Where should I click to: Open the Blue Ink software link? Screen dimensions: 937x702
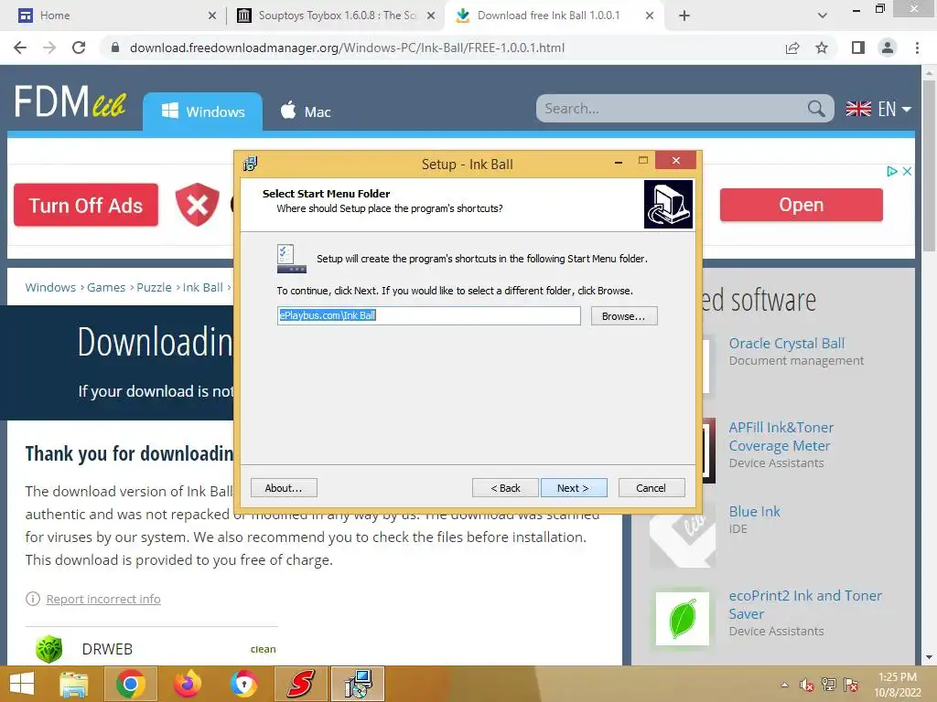(754, 512)
